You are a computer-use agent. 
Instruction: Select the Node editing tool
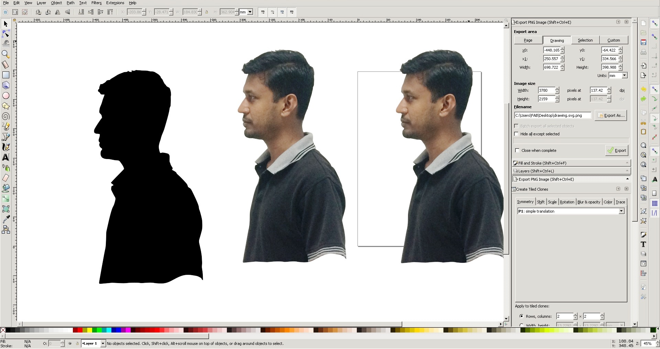(5, 34)
